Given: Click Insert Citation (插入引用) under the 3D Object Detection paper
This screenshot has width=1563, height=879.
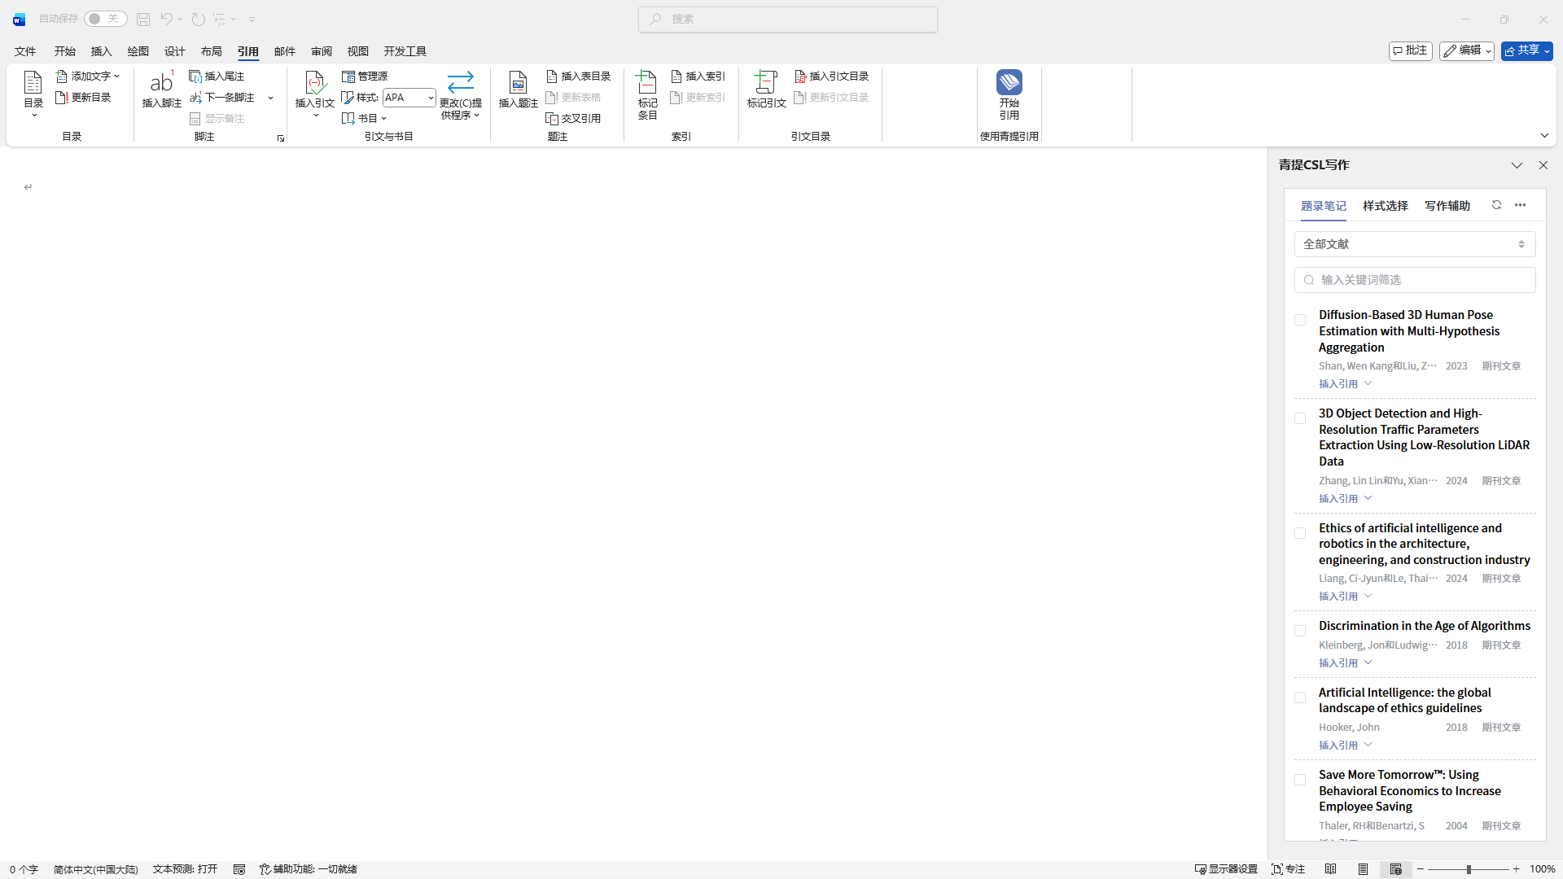Looking at the screenshot, I should tap(1338, 499).
